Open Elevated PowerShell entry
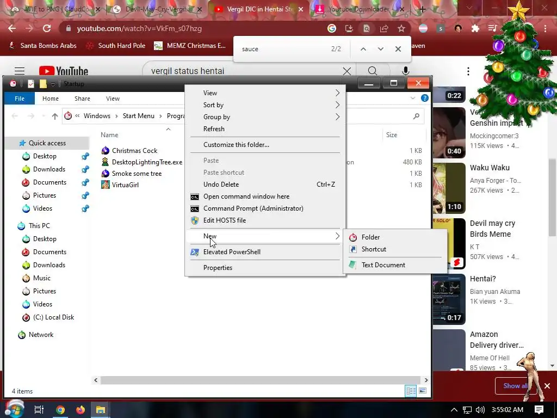557x418 pixels. (x=265, y=252)
